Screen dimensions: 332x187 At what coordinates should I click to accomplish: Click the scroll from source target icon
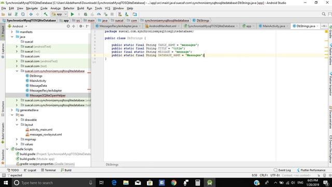point(68,26)
